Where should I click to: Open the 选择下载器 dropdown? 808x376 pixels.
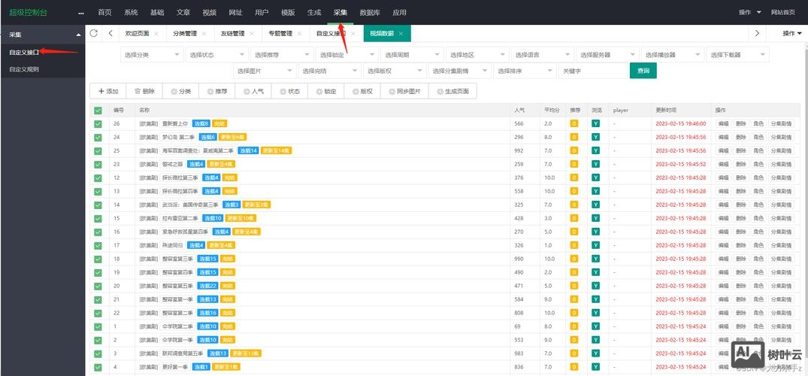click(737, 55)
